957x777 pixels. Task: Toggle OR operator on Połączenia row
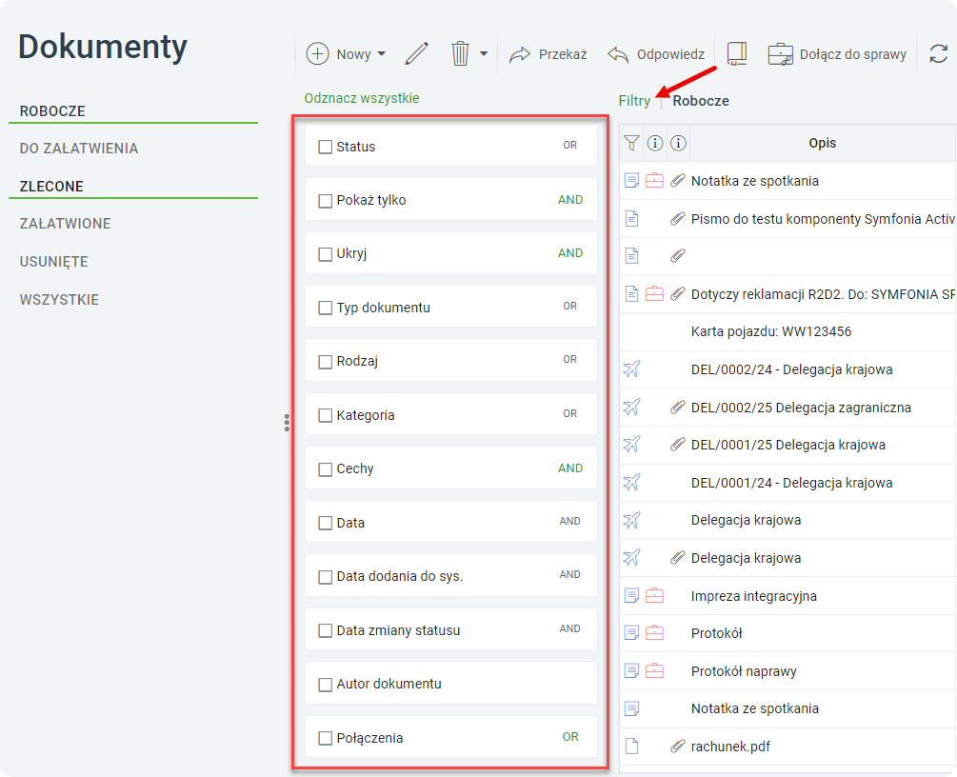[570, 737]
